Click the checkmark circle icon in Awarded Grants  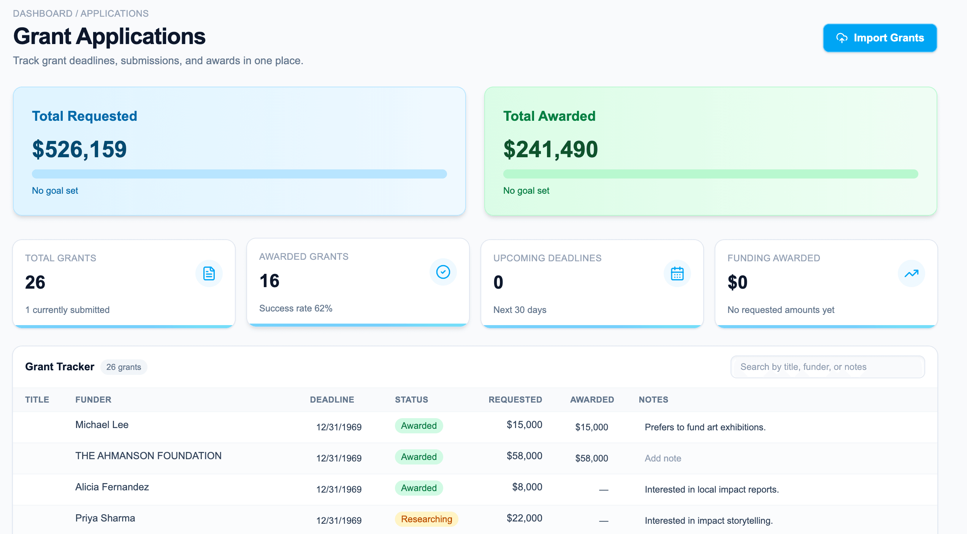click(443, 272)
